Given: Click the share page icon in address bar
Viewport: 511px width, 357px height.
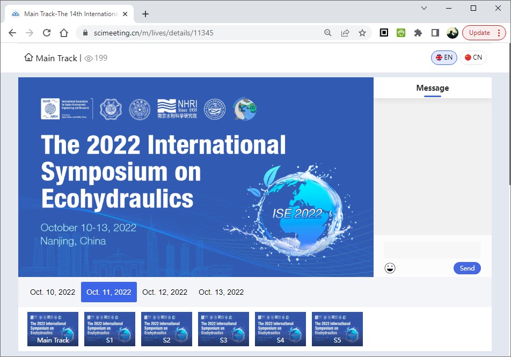Looking at the screenshot, I should click(345, 33).
